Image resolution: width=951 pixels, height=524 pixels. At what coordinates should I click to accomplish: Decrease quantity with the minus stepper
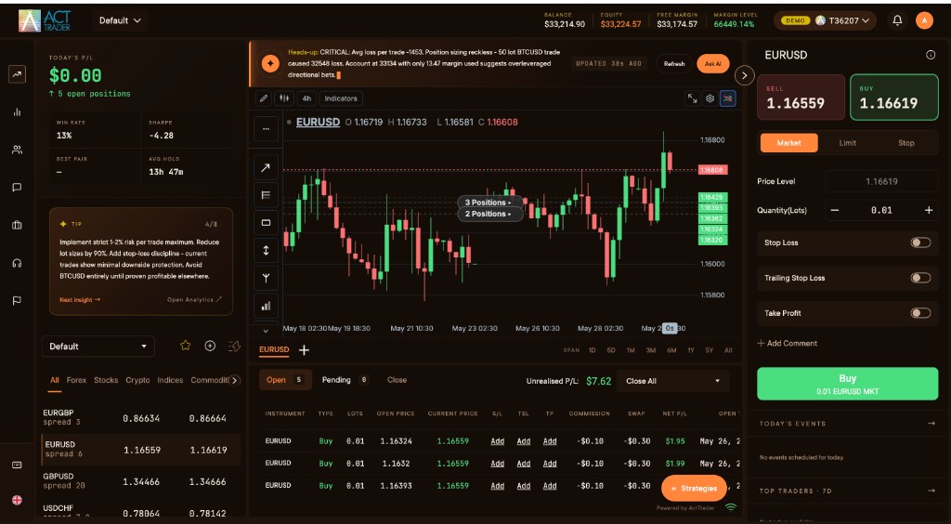tap(835, 211)
